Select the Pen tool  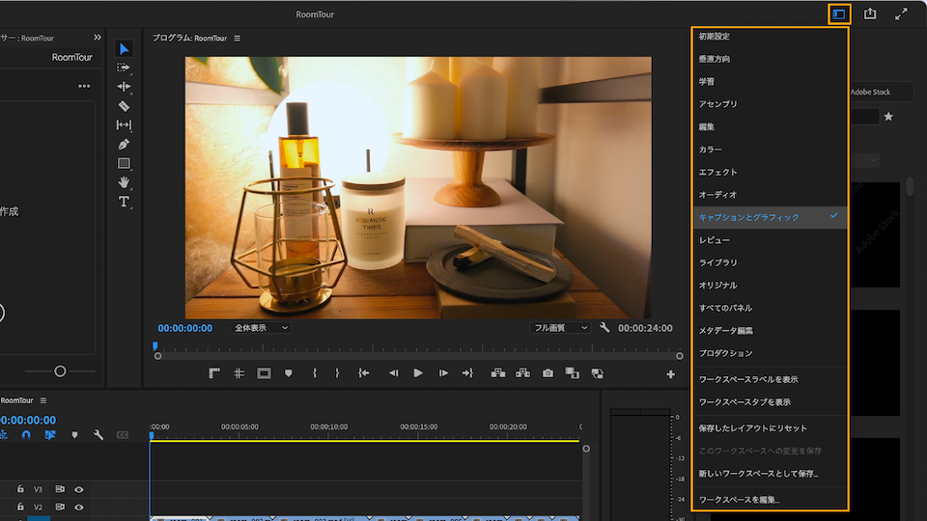pos(124,145)
